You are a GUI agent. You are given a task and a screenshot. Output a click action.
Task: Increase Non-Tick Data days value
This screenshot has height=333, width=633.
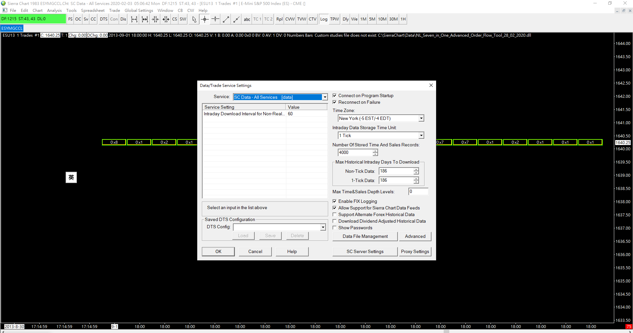pos(416,169)
